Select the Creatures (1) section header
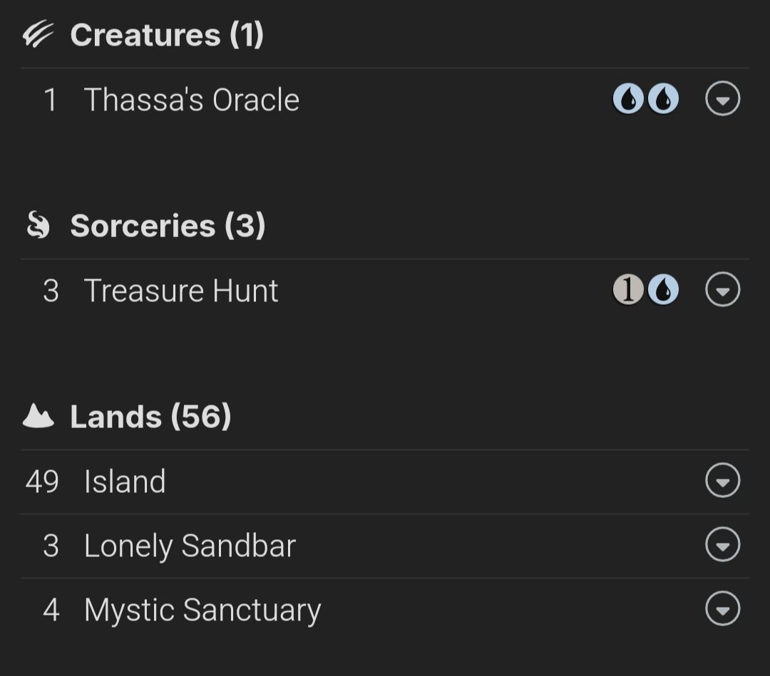770x676 pixels. click(167, 35)
